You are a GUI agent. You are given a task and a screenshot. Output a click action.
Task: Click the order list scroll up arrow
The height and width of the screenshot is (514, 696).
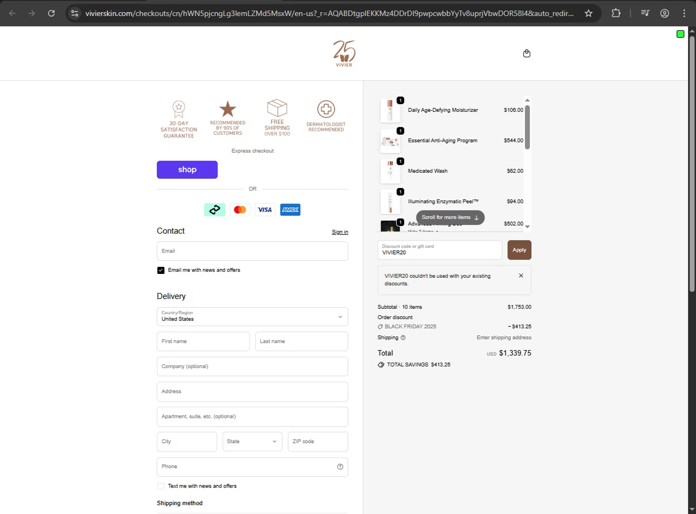527,100
